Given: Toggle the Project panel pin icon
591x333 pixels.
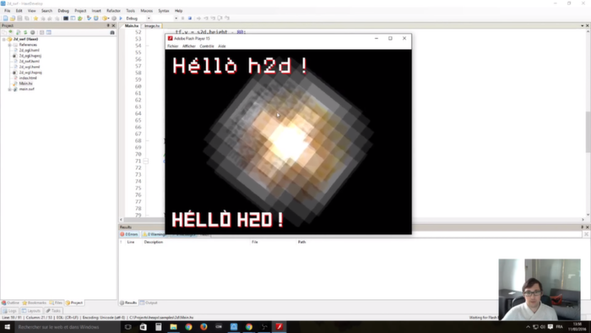Looking at the screenshot, I should [108, 25].
